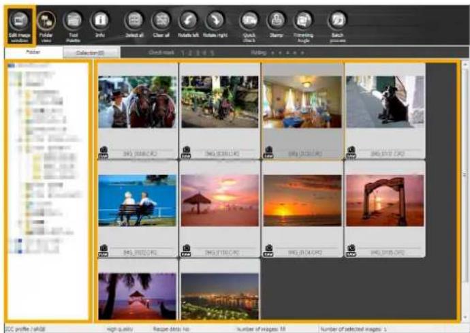Image resolution: width=470 pixels, height=333 pixels.
Task: Open the Trimming Angle tool
Action: point(303,27)
